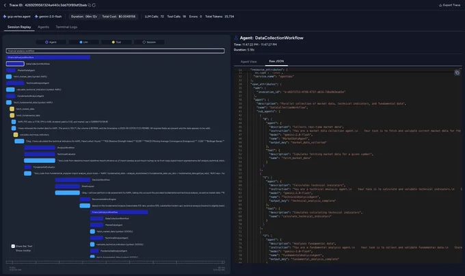Click the fetch_fundamental_data (symbol: AAPL) span
The width and height of the screenshot is (465, 276).
9,103
